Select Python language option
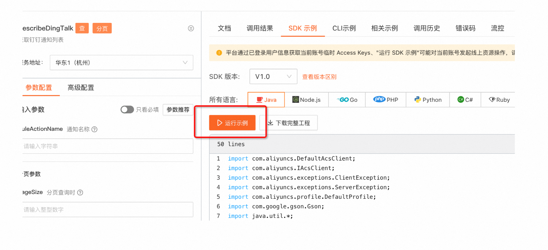This screenshot has width=548, height=250. click(x=428, y=100)
